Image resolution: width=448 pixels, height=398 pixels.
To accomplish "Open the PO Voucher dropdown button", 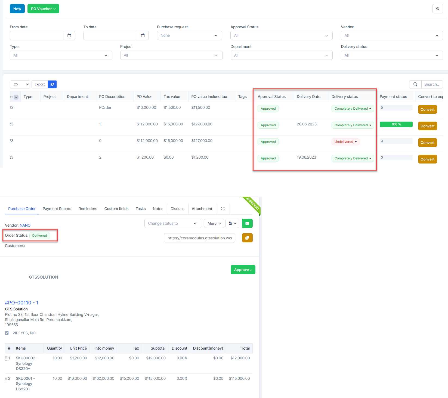I will coord(43,9).
